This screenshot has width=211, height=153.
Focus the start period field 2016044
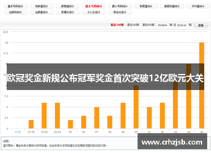point(162,25)
